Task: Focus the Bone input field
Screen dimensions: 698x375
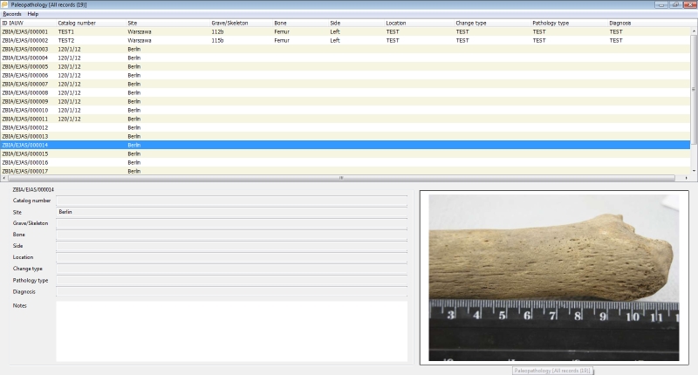Action: point(231,235)
